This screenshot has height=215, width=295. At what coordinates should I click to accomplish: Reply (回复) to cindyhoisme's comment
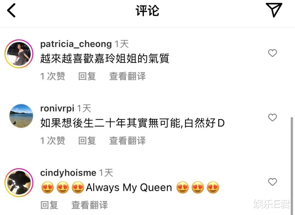(x=49, y=205)
